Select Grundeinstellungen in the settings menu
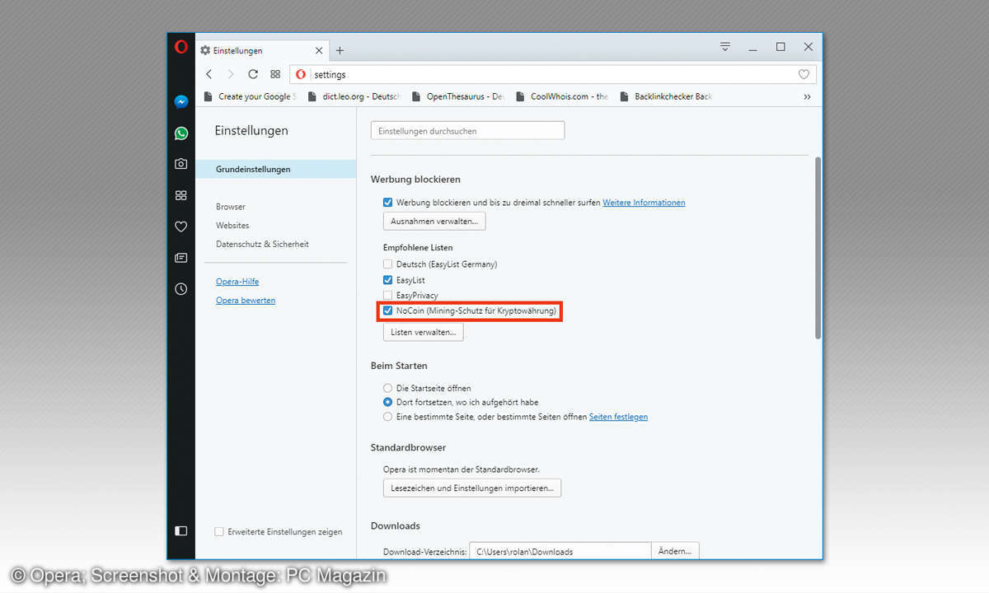Screen dimensions: 989x593 [x=275, y=170]
